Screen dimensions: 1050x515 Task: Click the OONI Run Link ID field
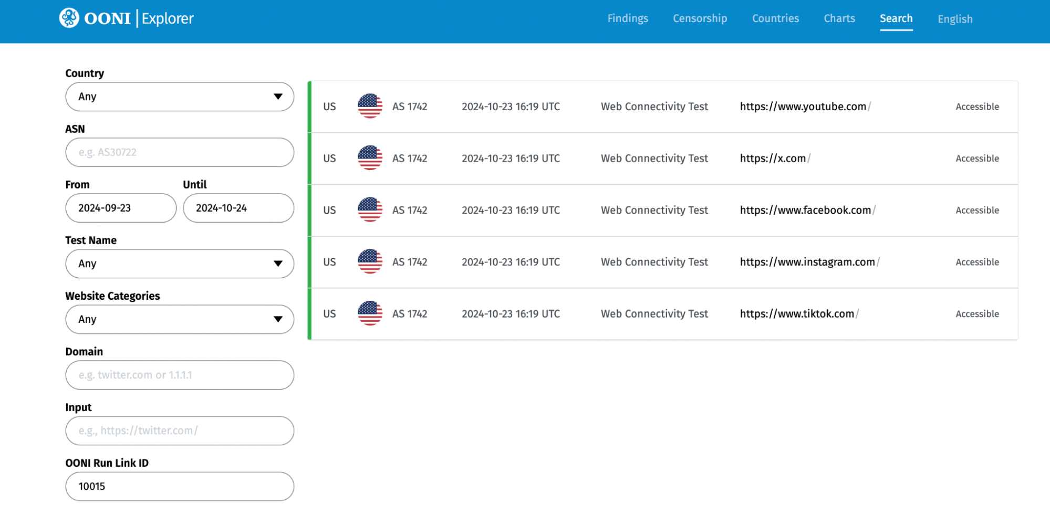[179, 486]
